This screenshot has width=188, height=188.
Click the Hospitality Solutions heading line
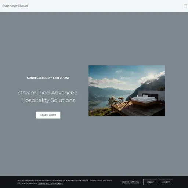[48, 100]
